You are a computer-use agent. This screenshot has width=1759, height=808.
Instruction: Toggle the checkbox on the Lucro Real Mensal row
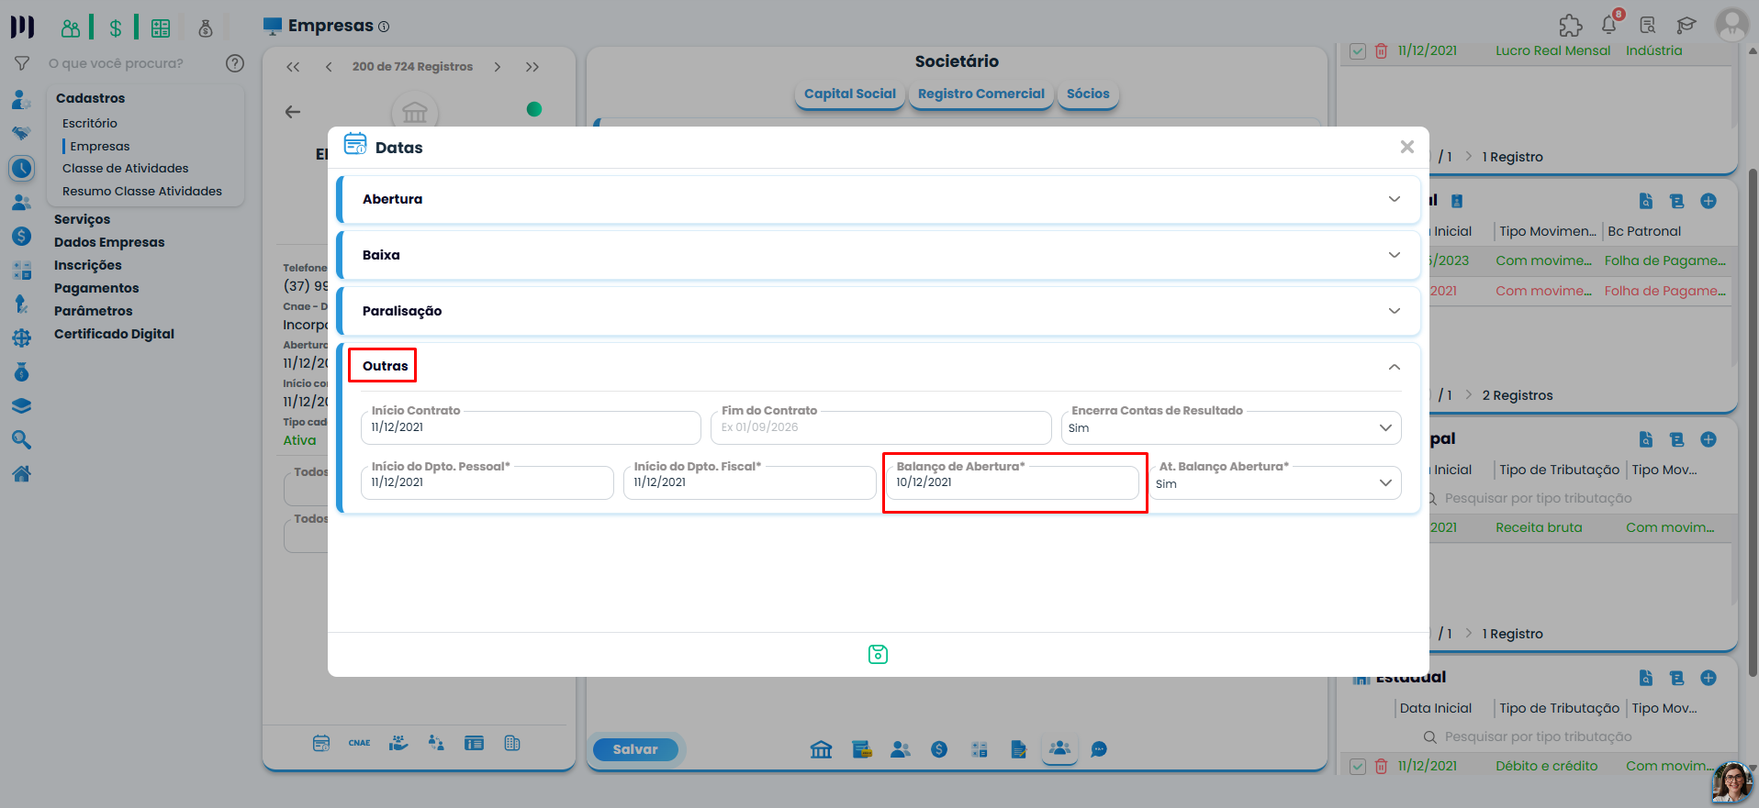tap(1358, 51)
